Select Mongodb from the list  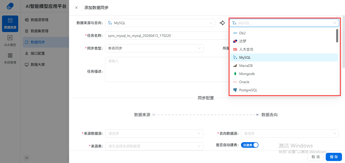(284, 74)
